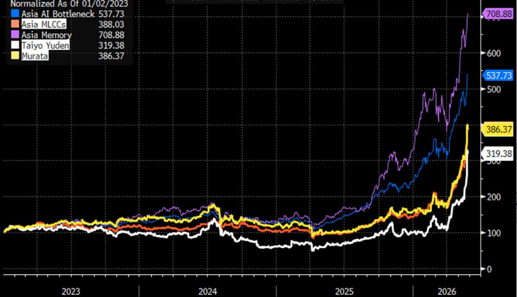Click the 2023 label on time axis
This screenshot has height=297, width=517.
pos(71,291)
